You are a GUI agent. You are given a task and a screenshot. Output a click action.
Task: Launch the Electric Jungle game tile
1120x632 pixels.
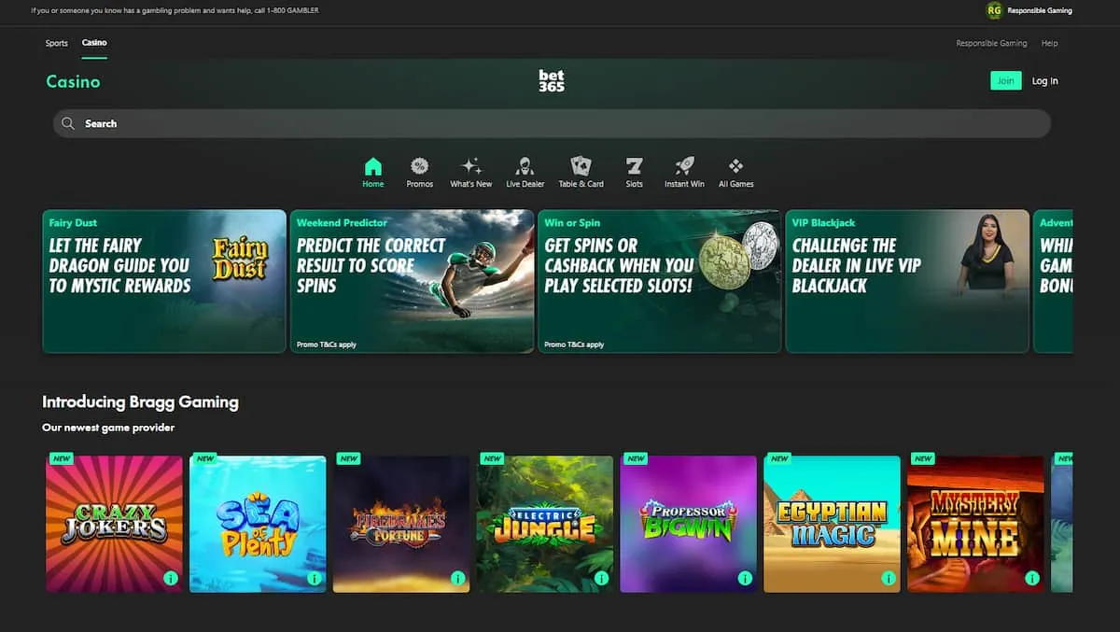[545, 524]
